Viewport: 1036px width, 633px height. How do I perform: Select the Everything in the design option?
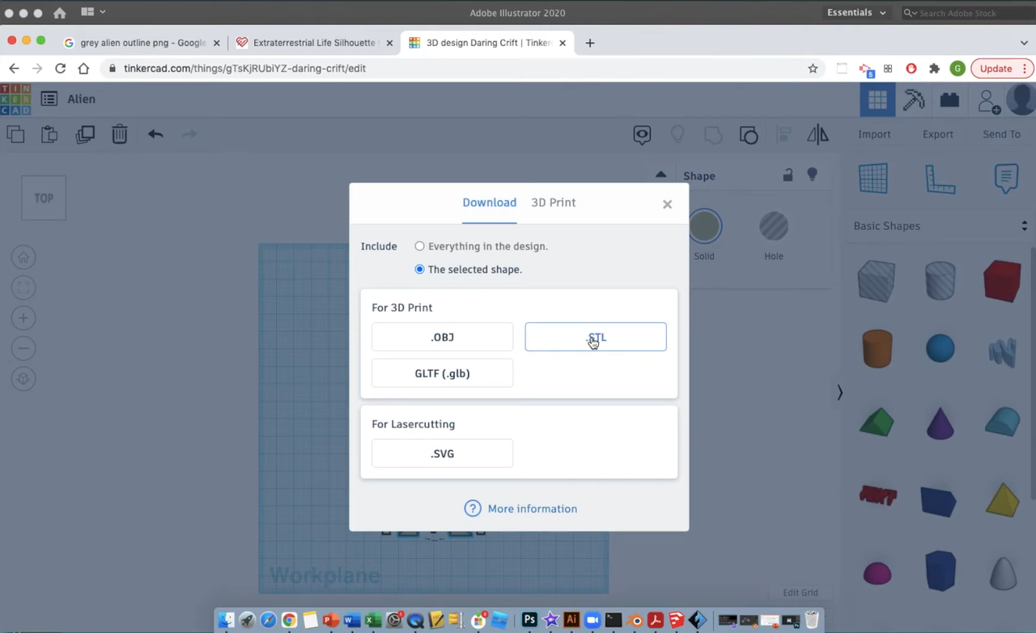click(419, 246)
